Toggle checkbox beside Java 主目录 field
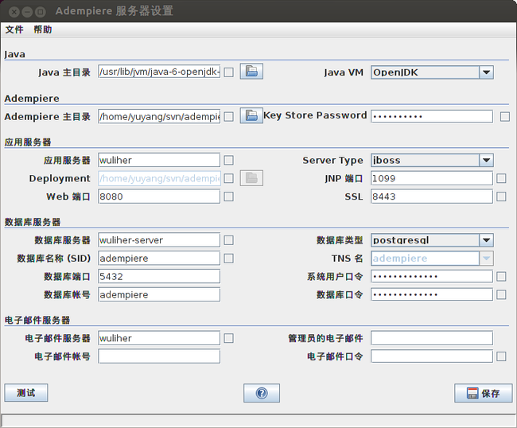The width and height of the screenshot is (517, 428). 229,72
